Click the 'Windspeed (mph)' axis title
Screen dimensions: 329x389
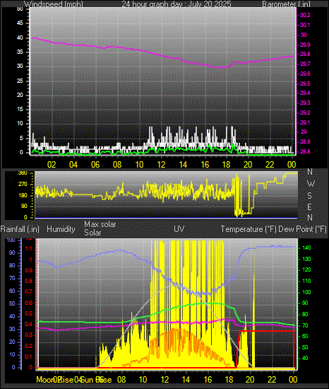54,4
